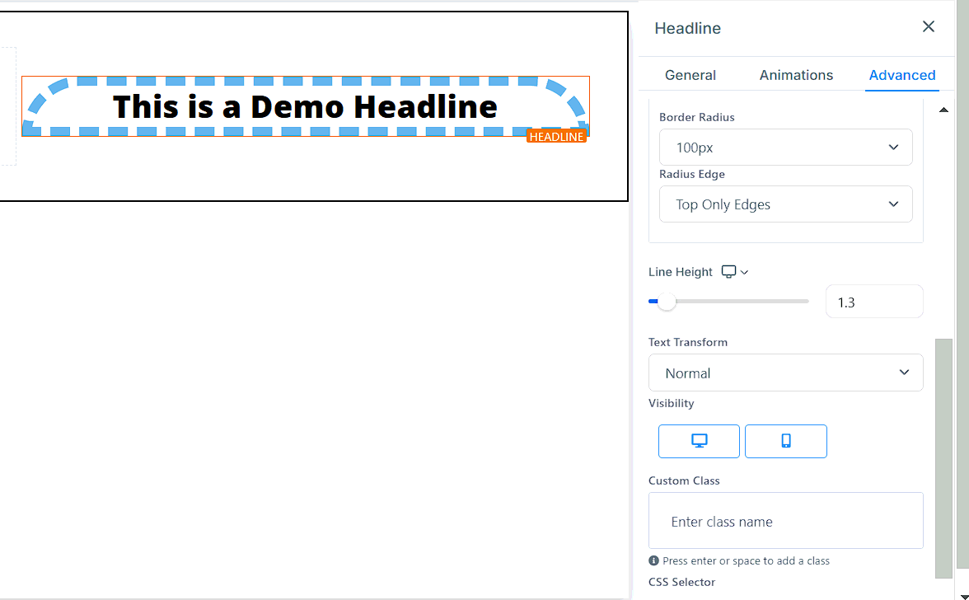This screenshot has width=969, height=600.
Task: Open the Radius Edge dropdown
Action: [x=785, y=204]
